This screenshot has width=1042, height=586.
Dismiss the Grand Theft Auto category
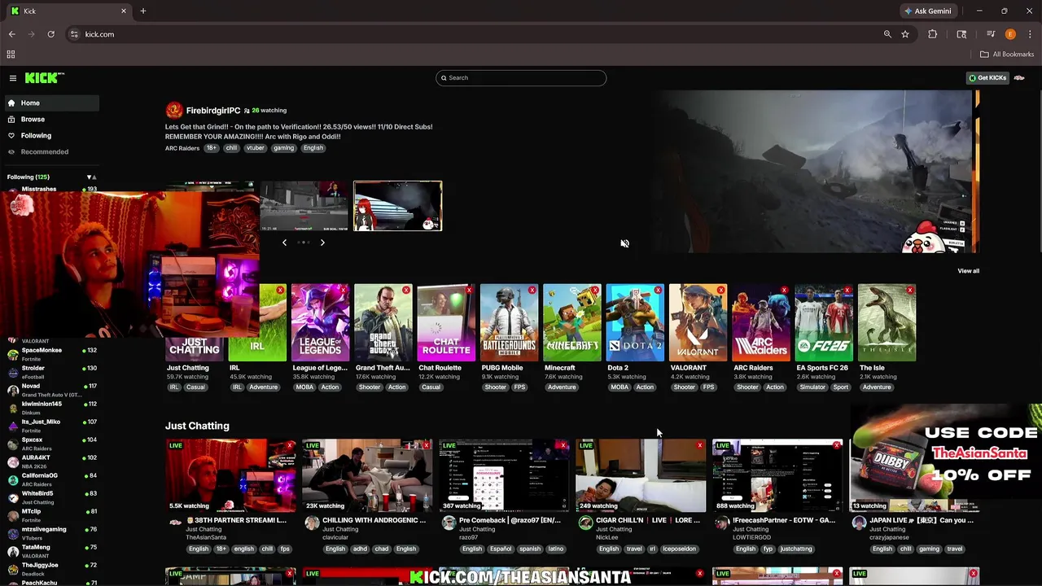(406, 290)
